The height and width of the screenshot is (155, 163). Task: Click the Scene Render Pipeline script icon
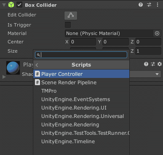[x=37, y=83]
